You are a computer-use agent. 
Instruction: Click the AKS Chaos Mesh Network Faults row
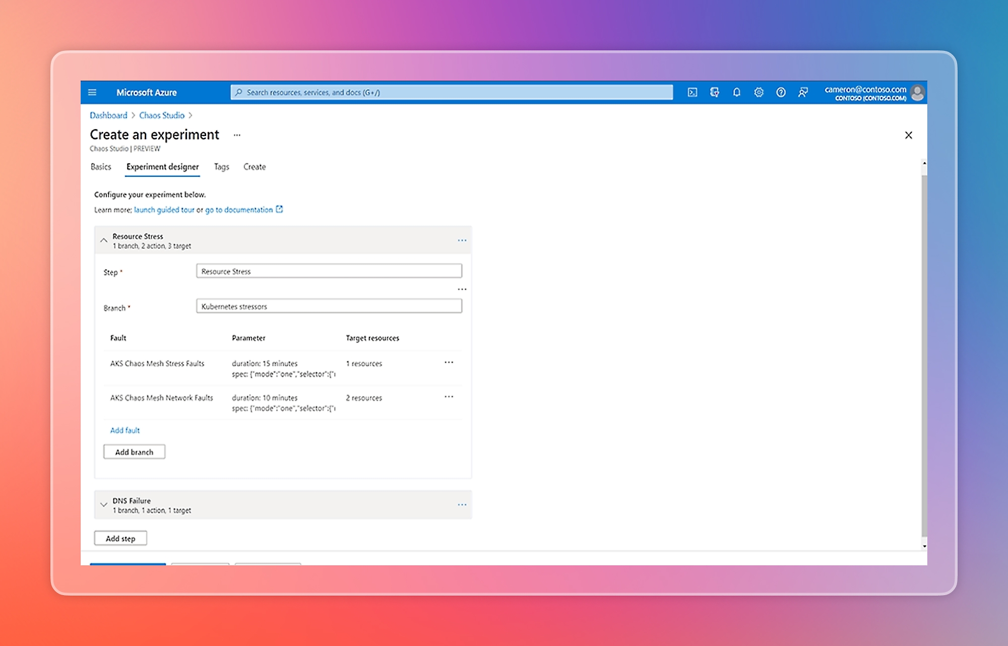tap(283, 403)
